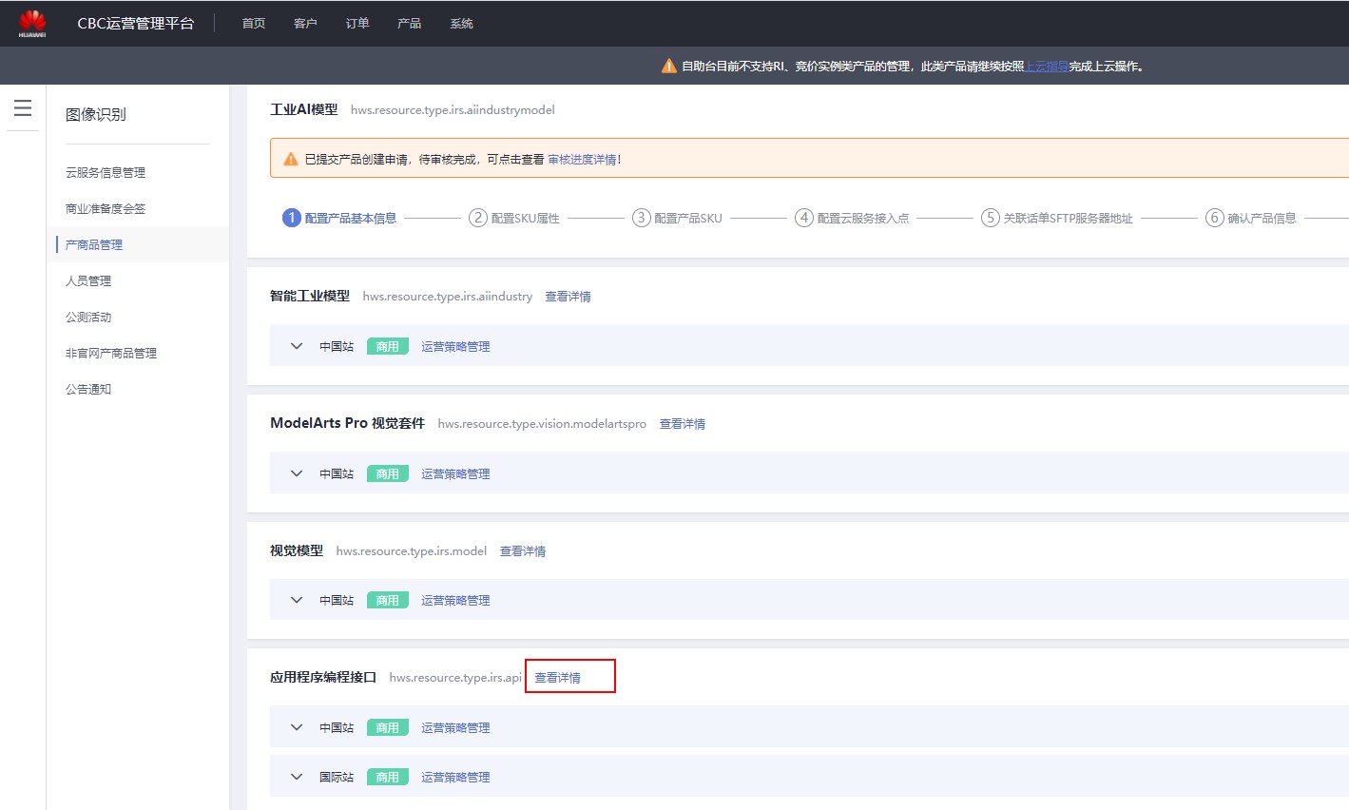1349x810 pixels.
Task: Click the orange alert icon in review banner
Action: (291, 160)
